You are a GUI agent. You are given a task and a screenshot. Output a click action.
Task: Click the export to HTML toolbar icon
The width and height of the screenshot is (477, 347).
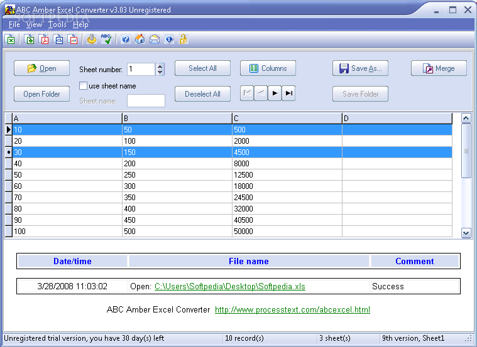tap(58, 39)
